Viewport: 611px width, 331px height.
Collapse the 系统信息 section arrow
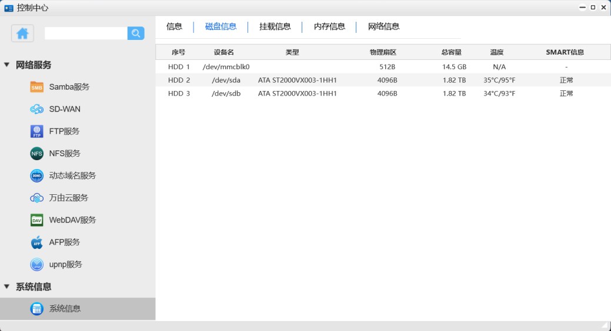click(7, 287)
